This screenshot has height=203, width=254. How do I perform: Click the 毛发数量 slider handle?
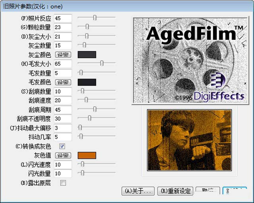(x=81, y=73)
